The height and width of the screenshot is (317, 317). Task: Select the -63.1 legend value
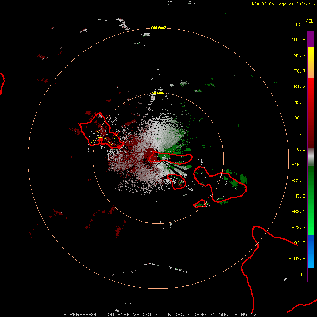(x=298, y=212)
